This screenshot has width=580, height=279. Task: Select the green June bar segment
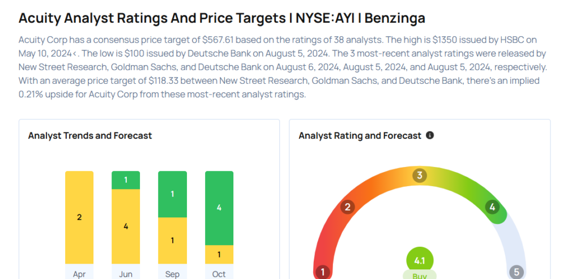point(126,180)
